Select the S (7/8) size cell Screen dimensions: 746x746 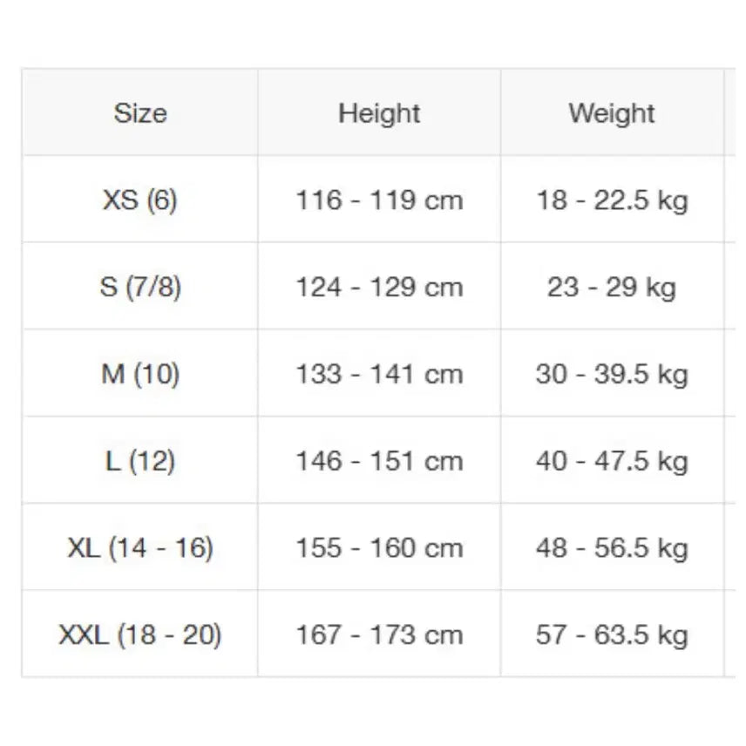click(140, 287)
